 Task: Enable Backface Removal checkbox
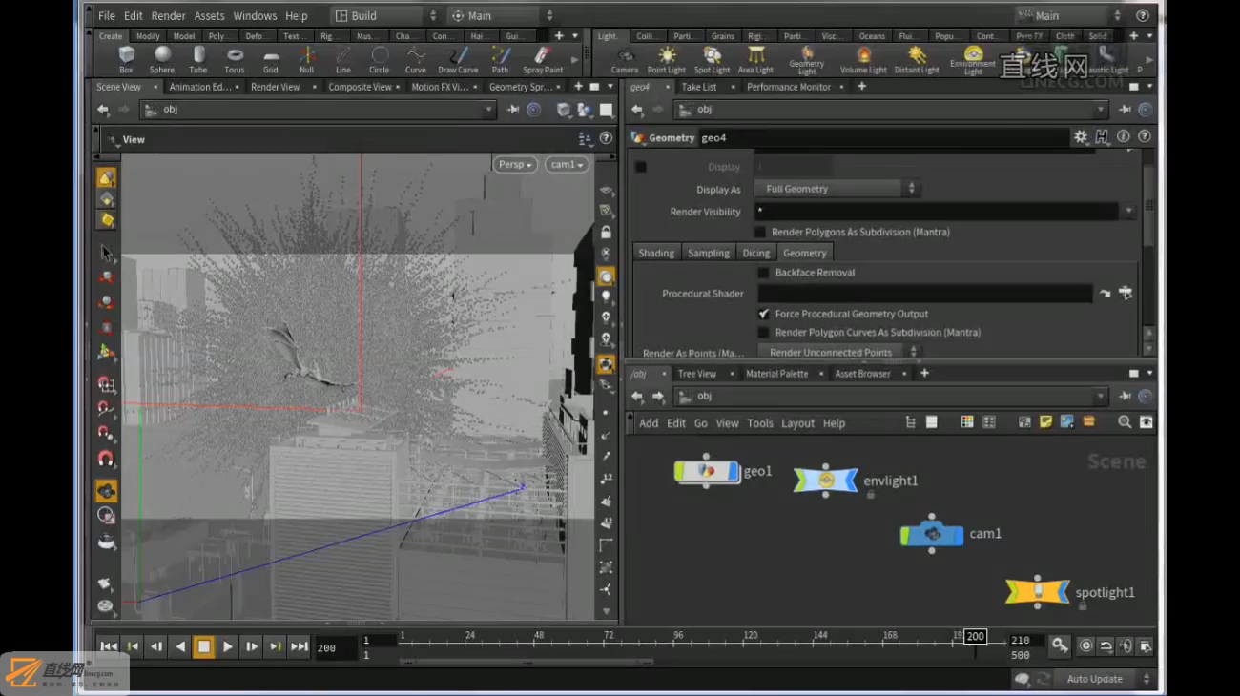[x=763, y=273]
